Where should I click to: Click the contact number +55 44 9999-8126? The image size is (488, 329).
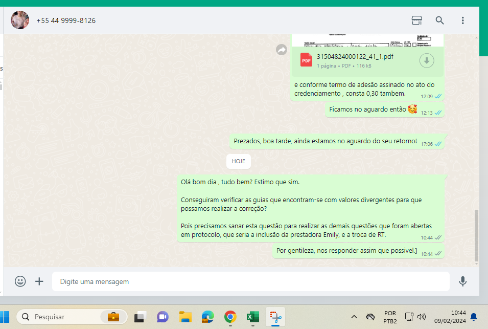(66, 20)
